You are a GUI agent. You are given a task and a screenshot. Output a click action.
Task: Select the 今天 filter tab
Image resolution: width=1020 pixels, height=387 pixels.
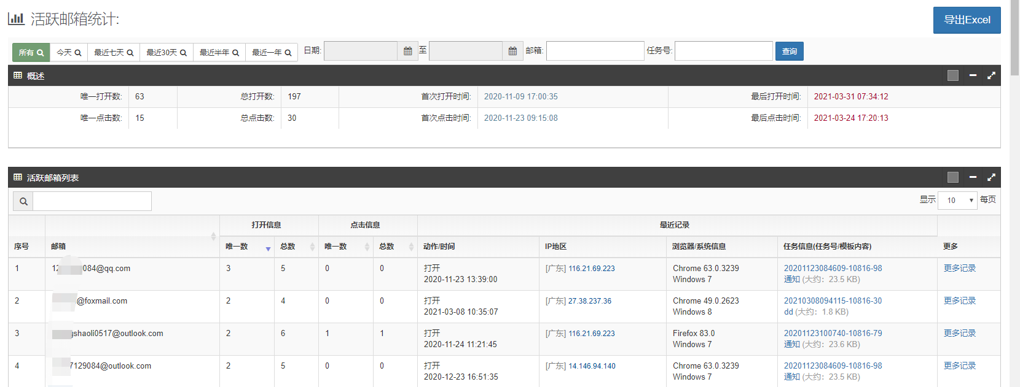point(69,53)
